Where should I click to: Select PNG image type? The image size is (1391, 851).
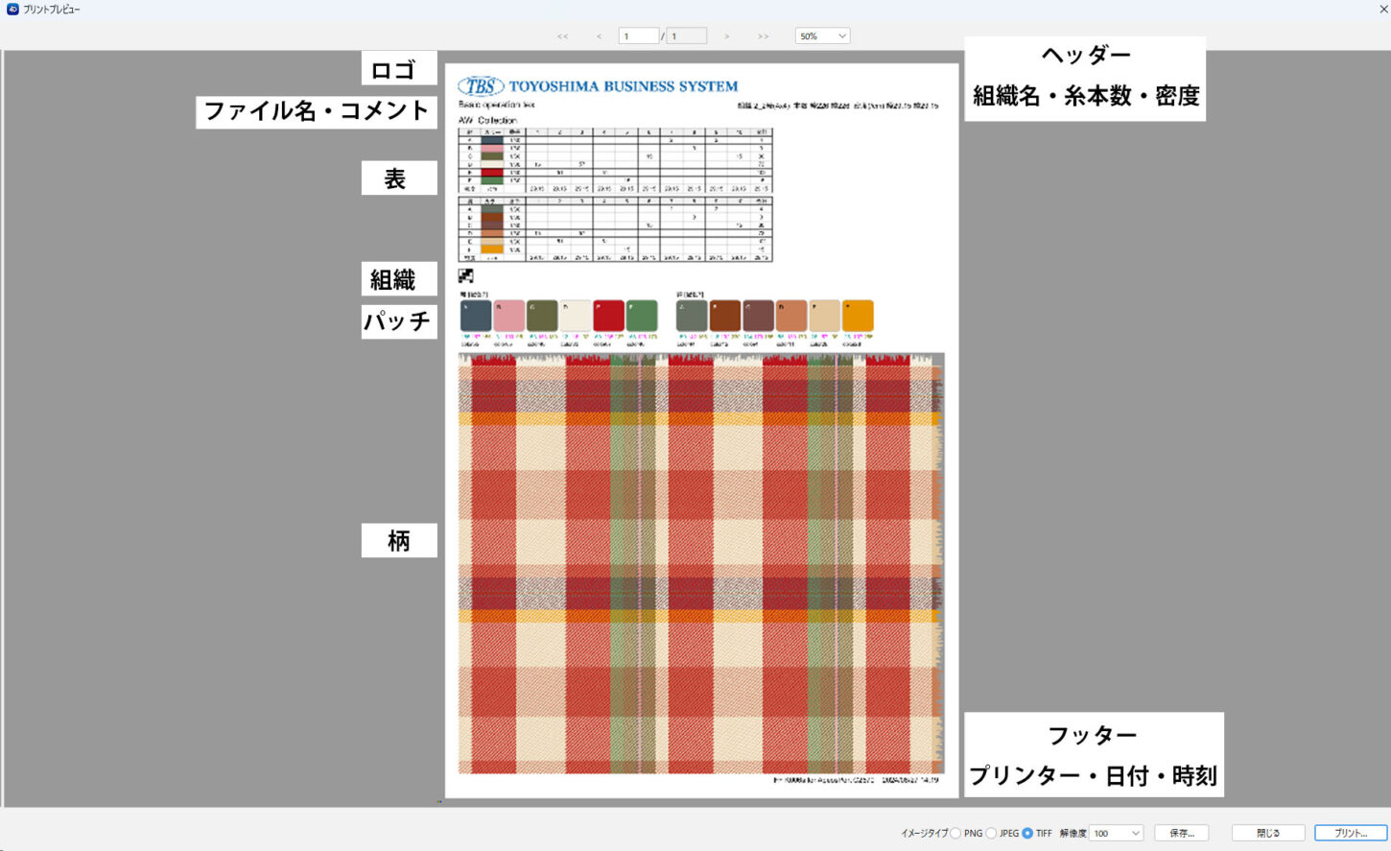956,833
